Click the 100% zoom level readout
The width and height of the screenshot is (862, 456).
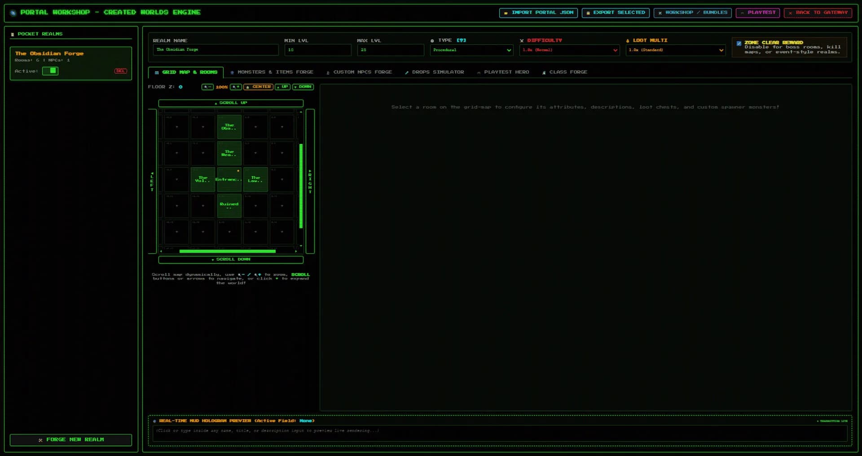pyautogui.click(x=222, y=87)
